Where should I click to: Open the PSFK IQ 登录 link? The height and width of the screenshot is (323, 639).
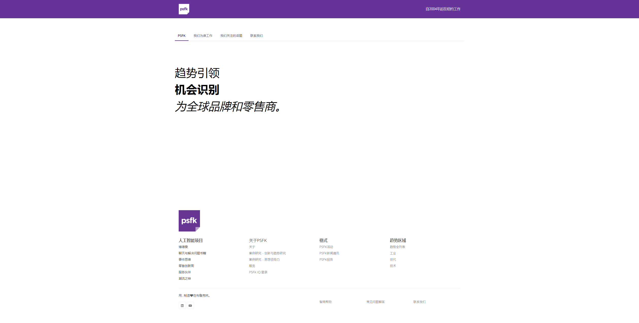(258, 272)
